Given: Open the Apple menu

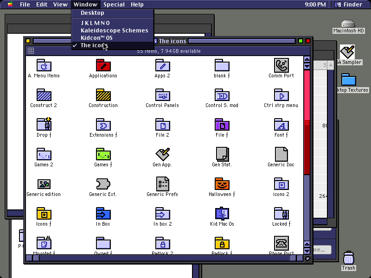Looking at the screenshot, I should 10,5.
